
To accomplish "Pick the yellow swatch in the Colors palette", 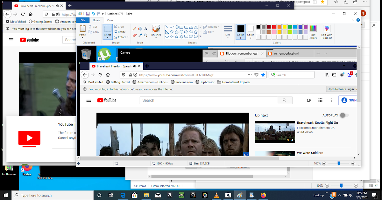I will coord(285,27).
